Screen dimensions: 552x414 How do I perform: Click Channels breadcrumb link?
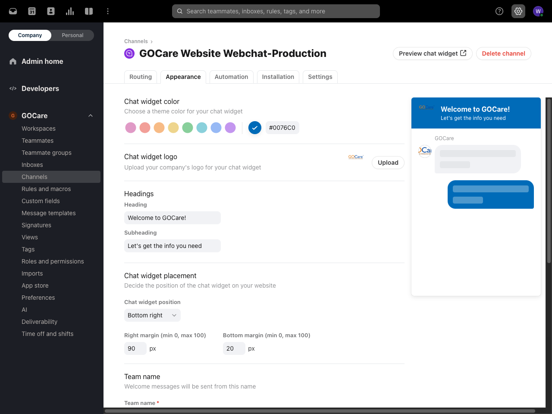click(136, 41)
